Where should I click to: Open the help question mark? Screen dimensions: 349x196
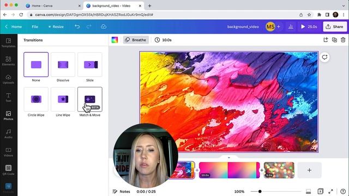point(343,191)
